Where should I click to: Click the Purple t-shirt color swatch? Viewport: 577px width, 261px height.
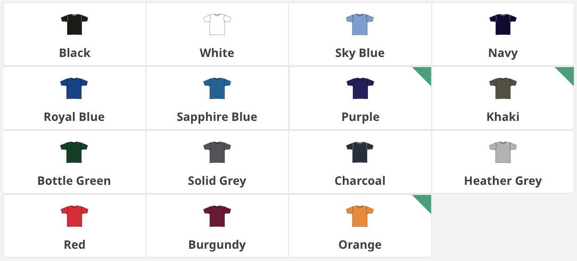point(360,88)
